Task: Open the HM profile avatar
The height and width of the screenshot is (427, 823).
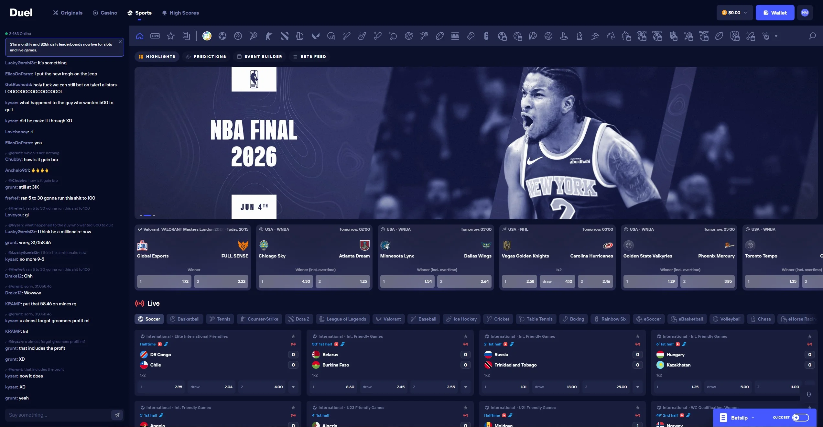Action: [805, 13]
